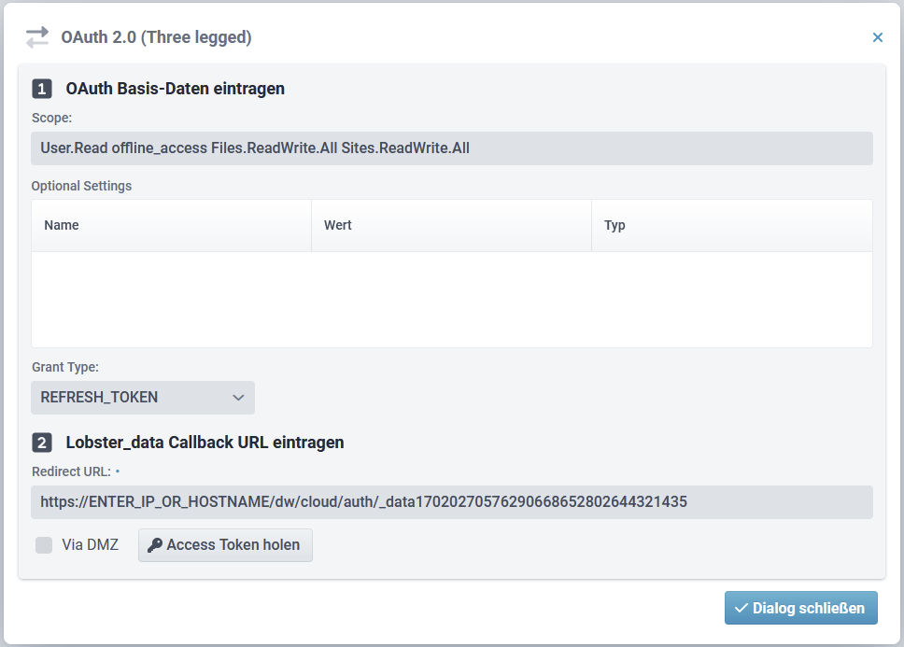
Task: Click the checkmark icon in Dialog schließen
Action: point(742,608)
